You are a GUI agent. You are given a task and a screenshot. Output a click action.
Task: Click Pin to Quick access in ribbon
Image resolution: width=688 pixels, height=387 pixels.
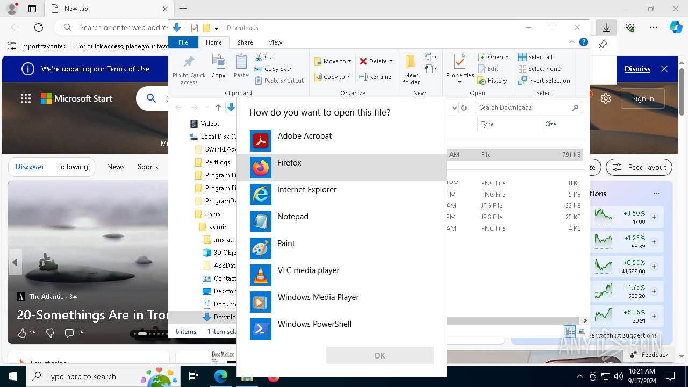(x=189, y=69)
